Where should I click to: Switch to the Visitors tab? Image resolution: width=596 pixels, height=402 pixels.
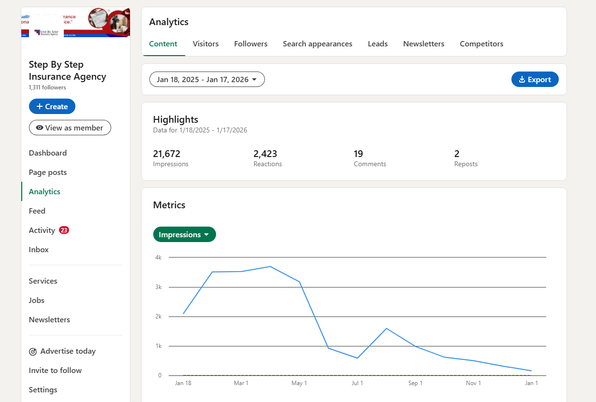tap(205, 44)
